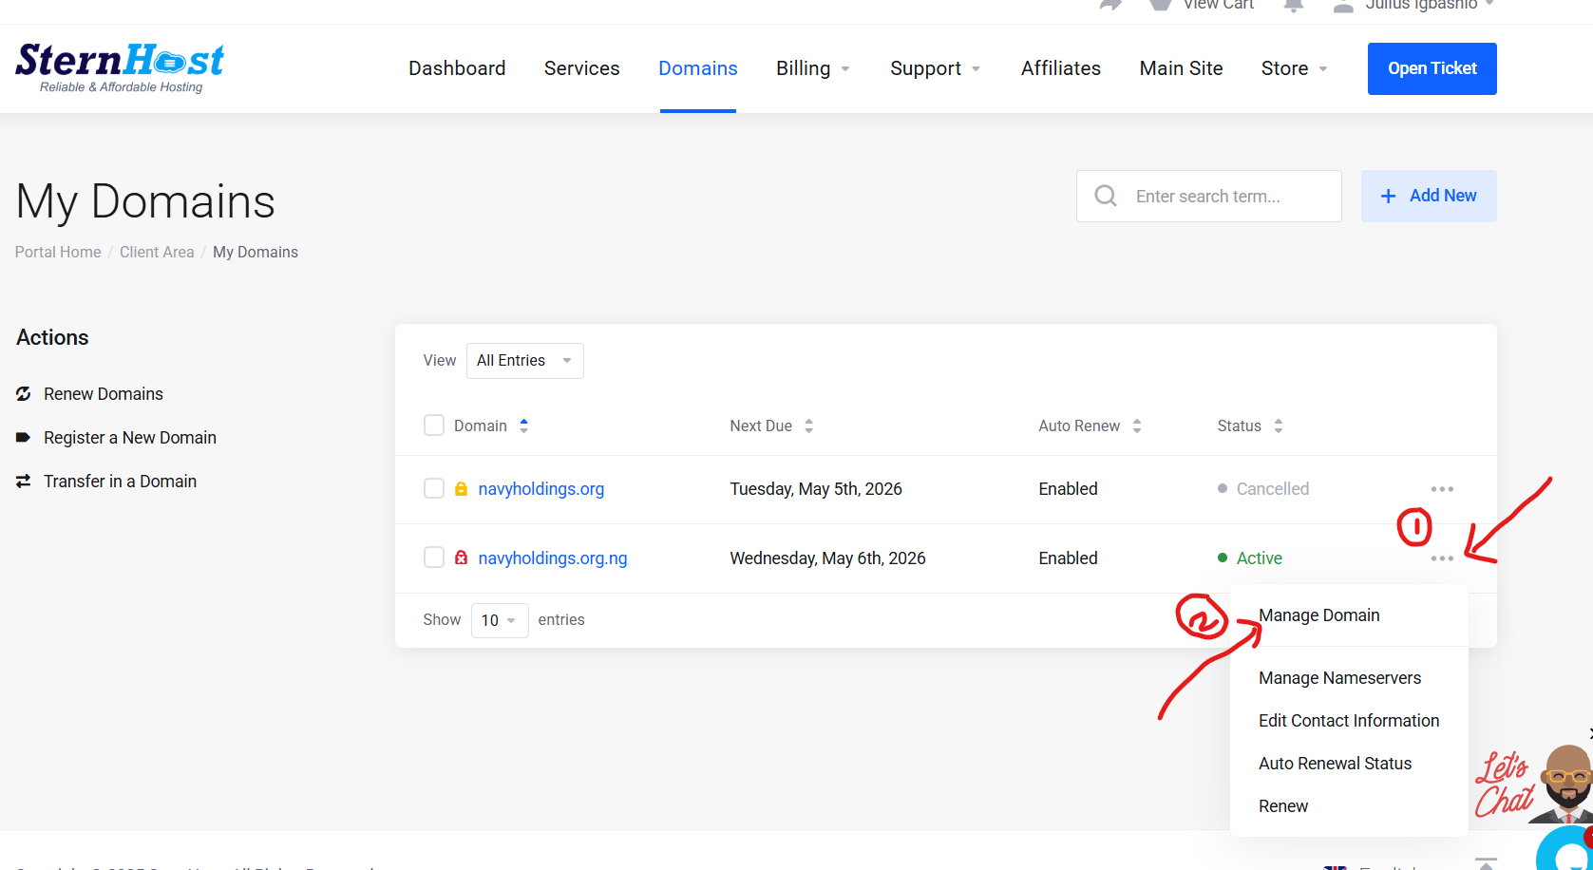Click the yellow lock icon beside navyholdings.org
Viewport: 1593px width, 870px height.
click(x=461, y=489)
